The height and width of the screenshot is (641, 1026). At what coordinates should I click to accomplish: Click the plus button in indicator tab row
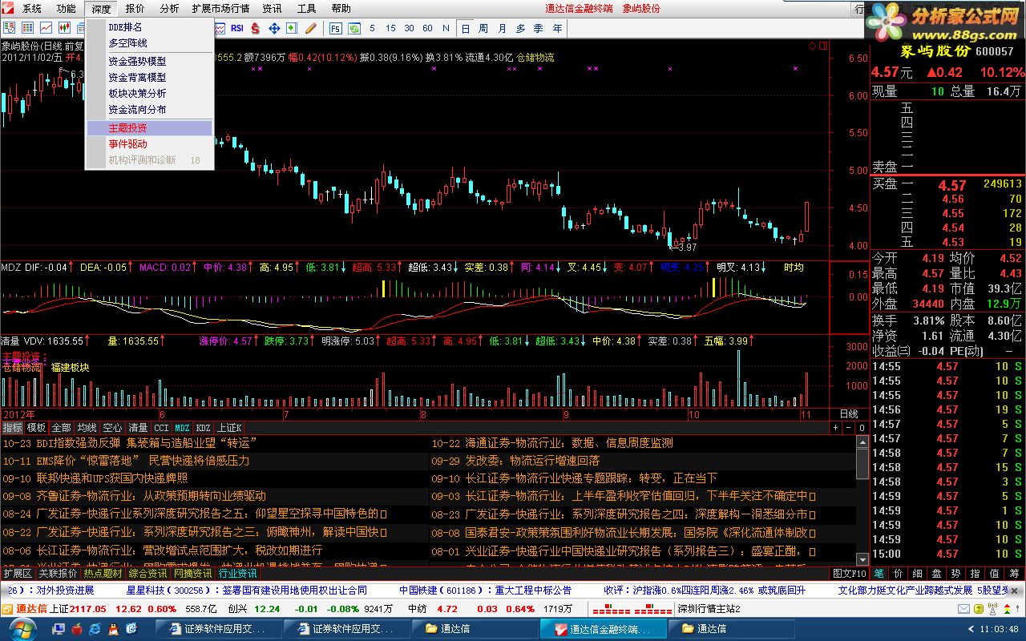(834, 428)
